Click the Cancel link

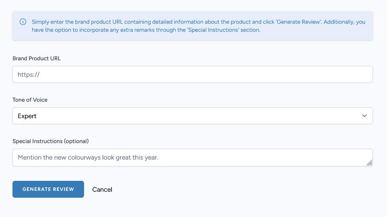(102, 189)
